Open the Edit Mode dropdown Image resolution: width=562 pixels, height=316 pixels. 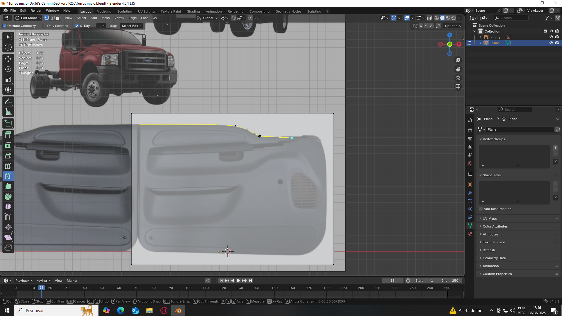pos(28,18)
